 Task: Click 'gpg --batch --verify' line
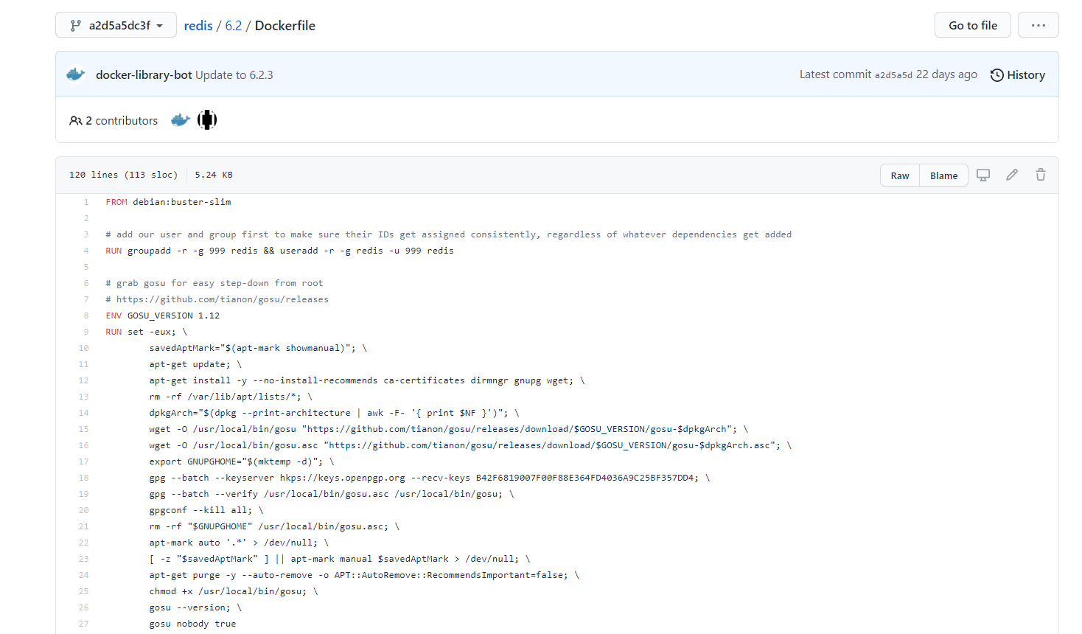332,494
